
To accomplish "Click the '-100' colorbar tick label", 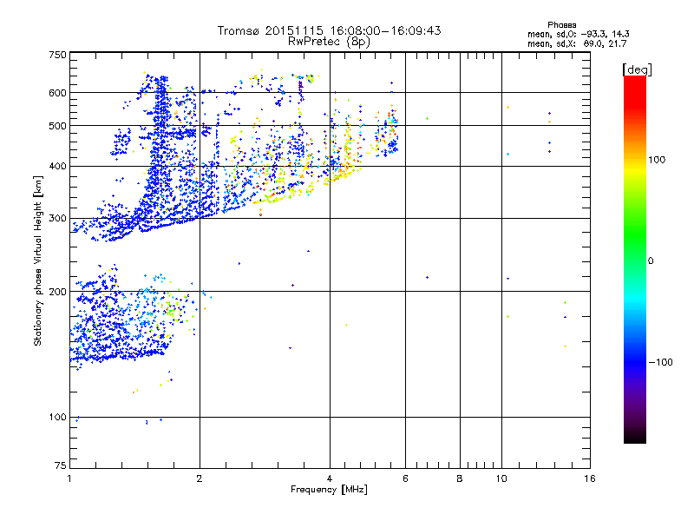I will coord(660,362).
